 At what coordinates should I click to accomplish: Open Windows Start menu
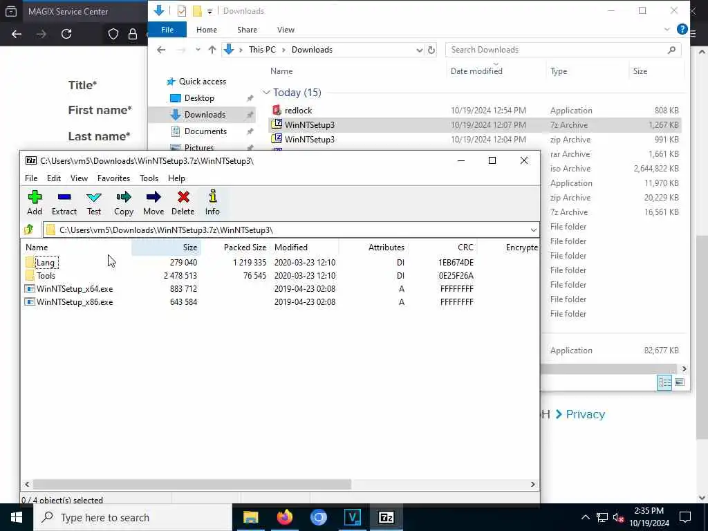[17, 517]
